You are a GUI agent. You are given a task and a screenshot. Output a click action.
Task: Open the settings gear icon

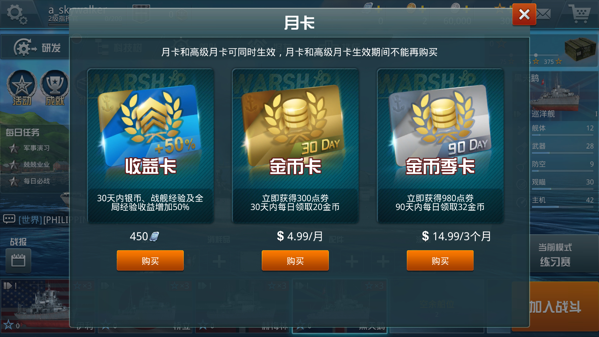(x=17, y=14)
